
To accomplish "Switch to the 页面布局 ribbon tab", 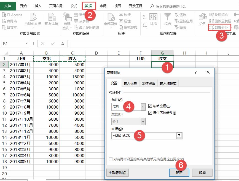I will pos(56,6).
